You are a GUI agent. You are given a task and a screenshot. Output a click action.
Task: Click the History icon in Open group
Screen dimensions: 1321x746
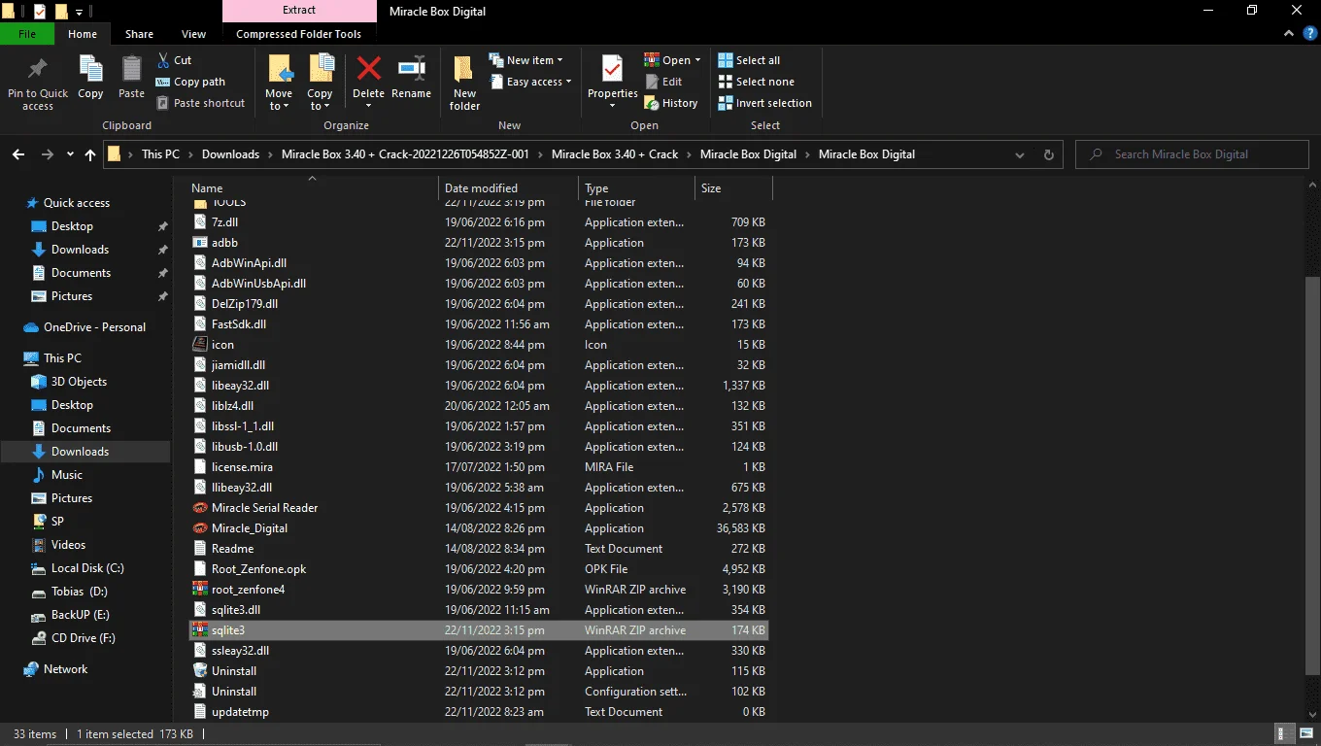(670, 103)
